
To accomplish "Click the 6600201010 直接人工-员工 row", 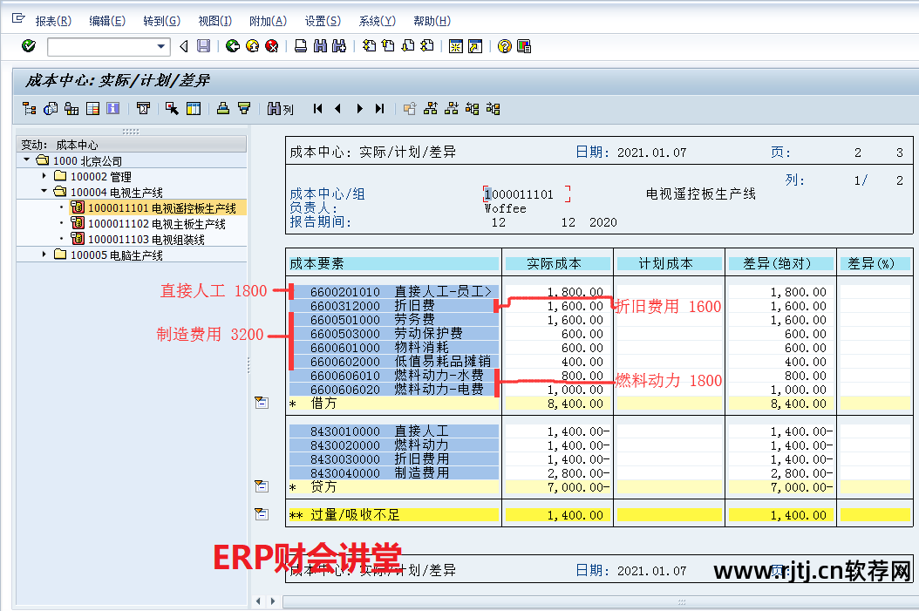I will point(394,292).
